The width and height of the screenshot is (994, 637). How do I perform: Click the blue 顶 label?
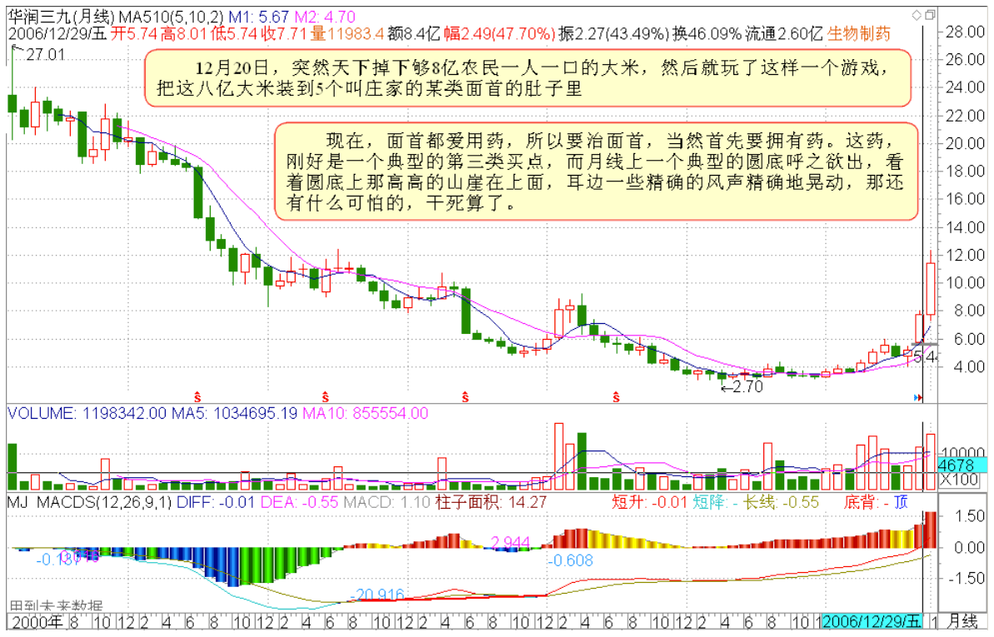point(902,503)
